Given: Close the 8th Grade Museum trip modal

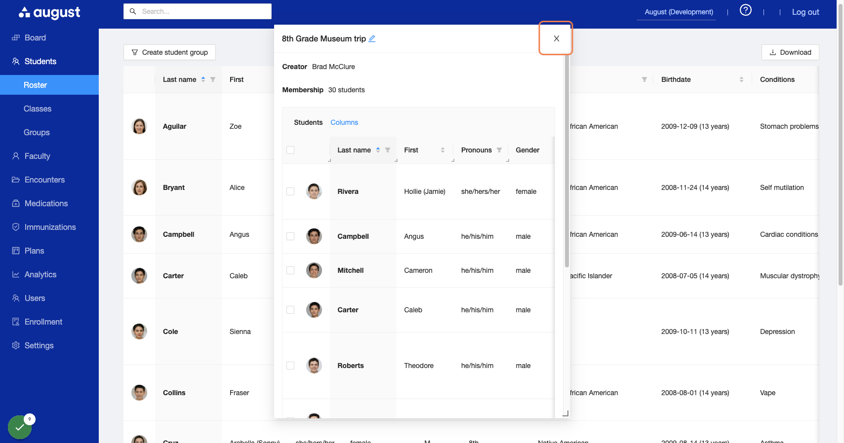Looking at the screenshot, I should point(556,38).
